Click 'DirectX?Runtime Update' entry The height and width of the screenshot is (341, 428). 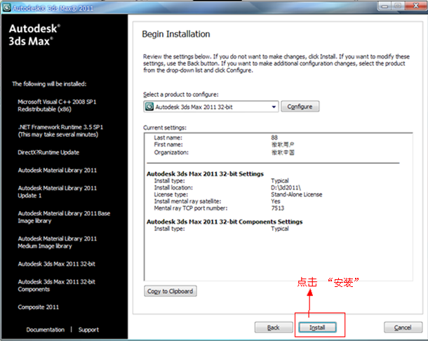[48, 152]
